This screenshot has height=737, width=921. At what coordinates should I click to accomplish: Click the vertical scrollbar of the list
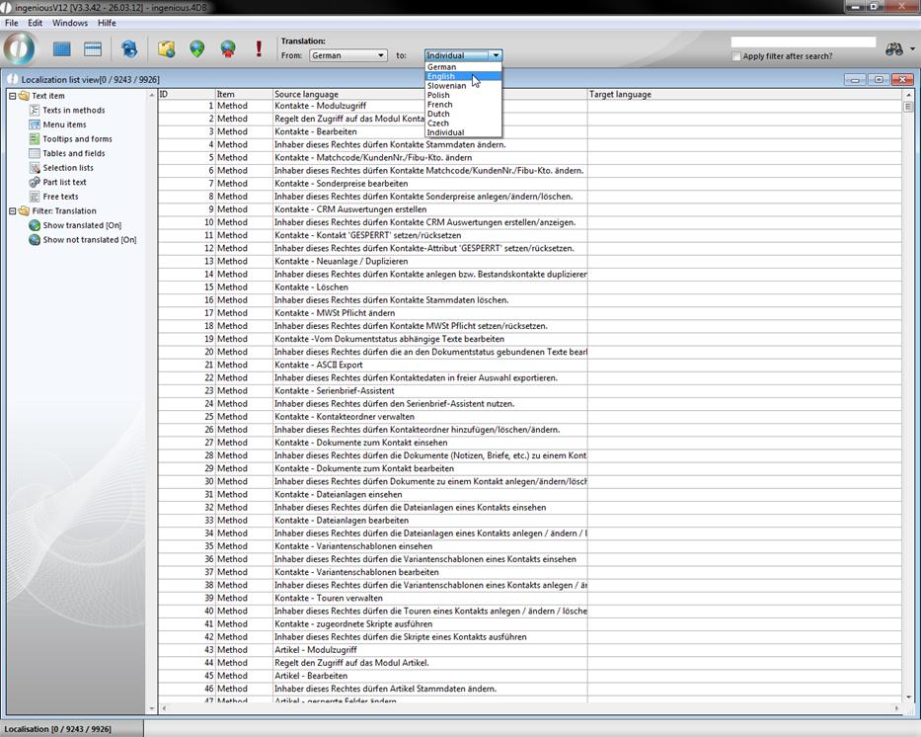pos(907,395)
